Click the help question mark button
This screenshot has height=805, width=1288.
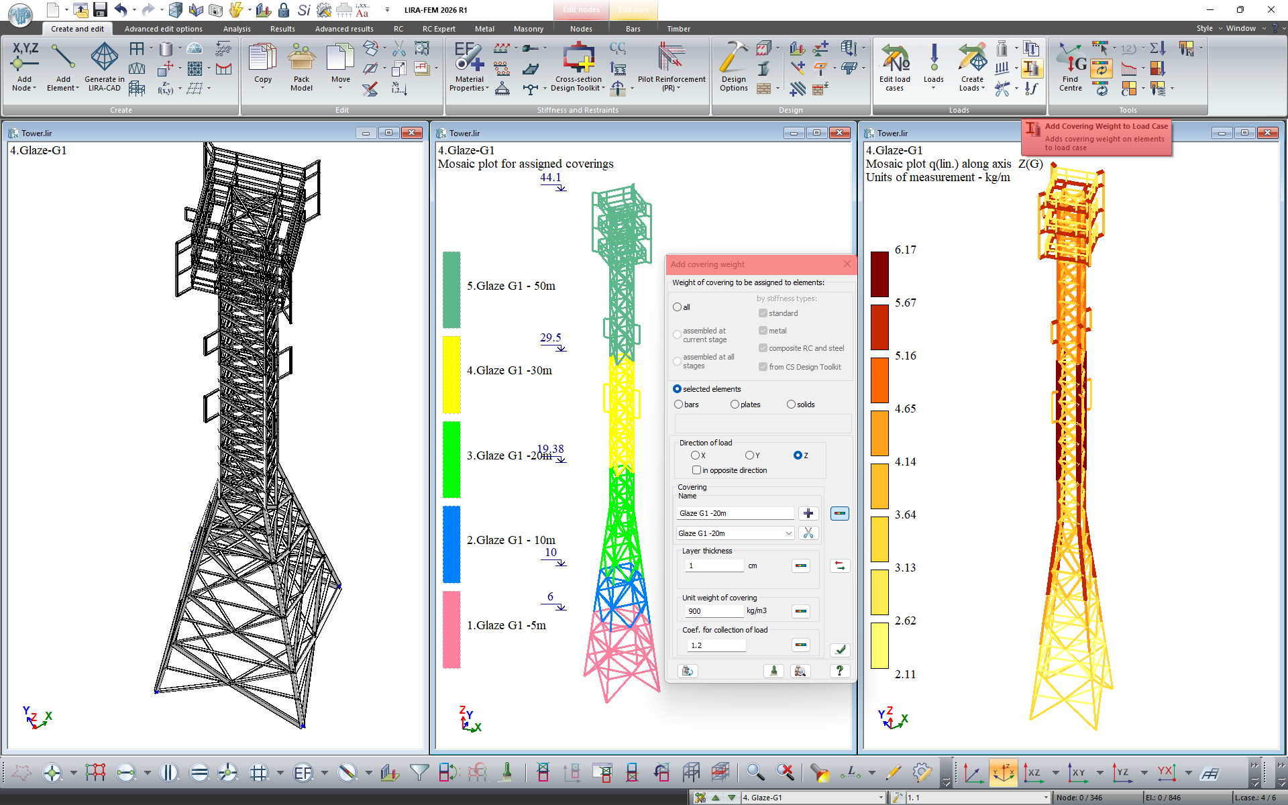click(840, 671)
